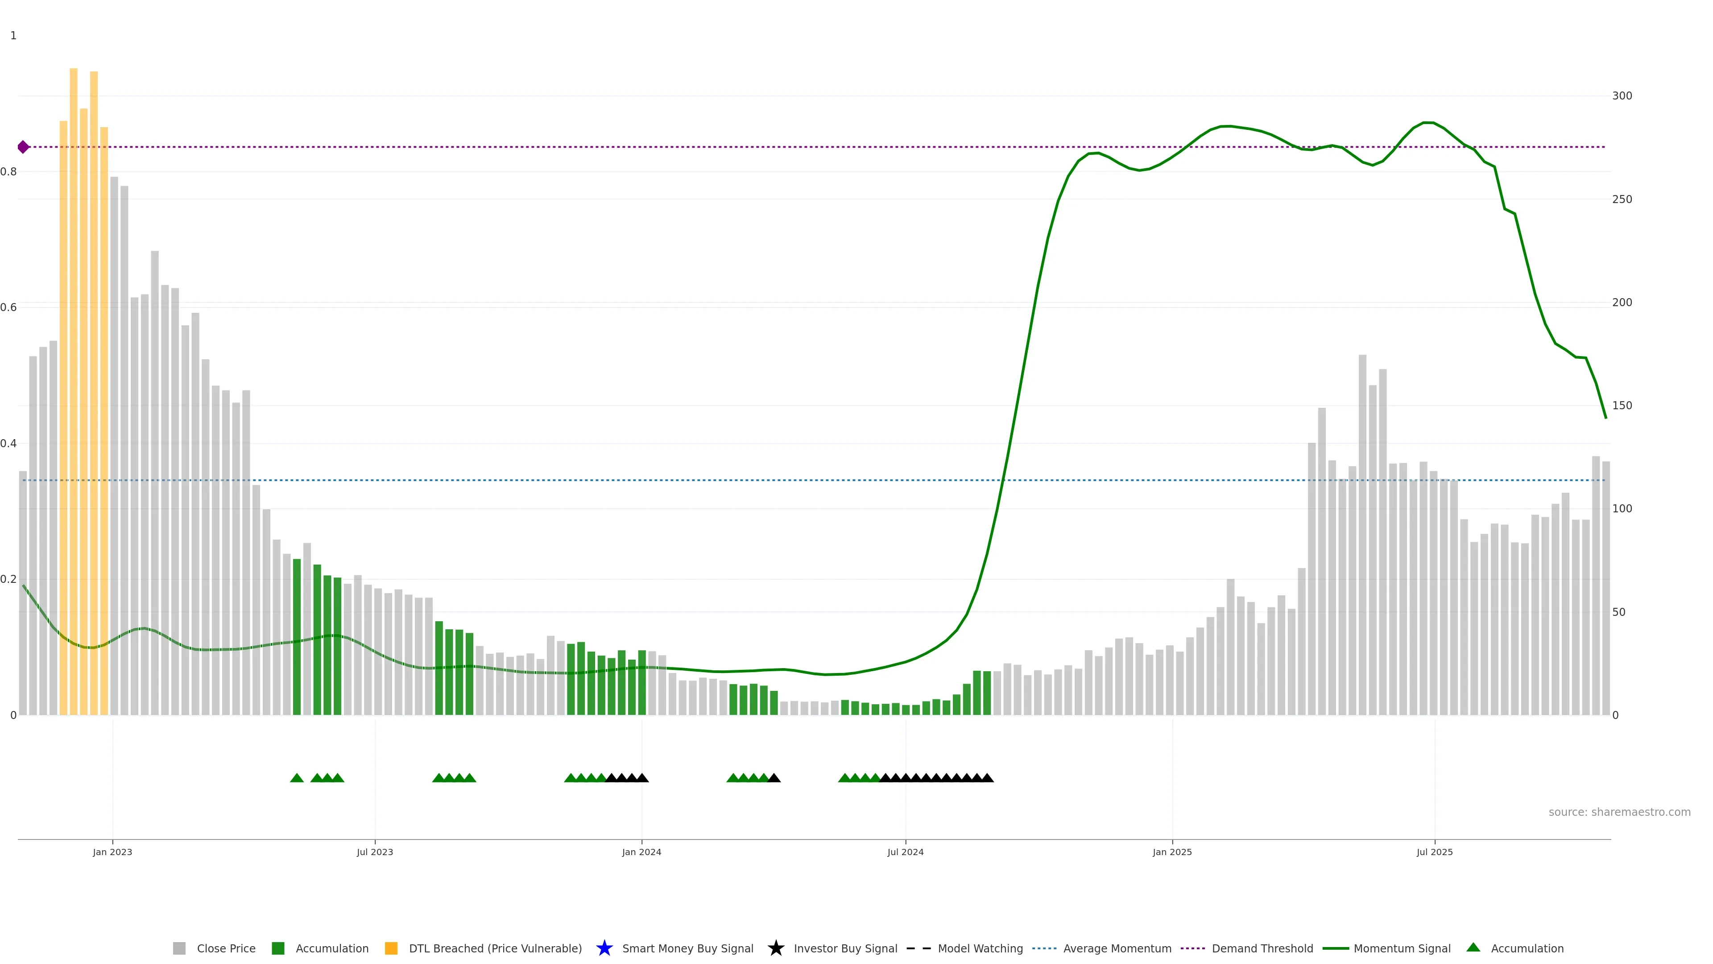Image resolution: width=1713 pixels, height=964 pixels.
Task: Click the Average Momentum dotted line icon
Action: coord(1044,948)
